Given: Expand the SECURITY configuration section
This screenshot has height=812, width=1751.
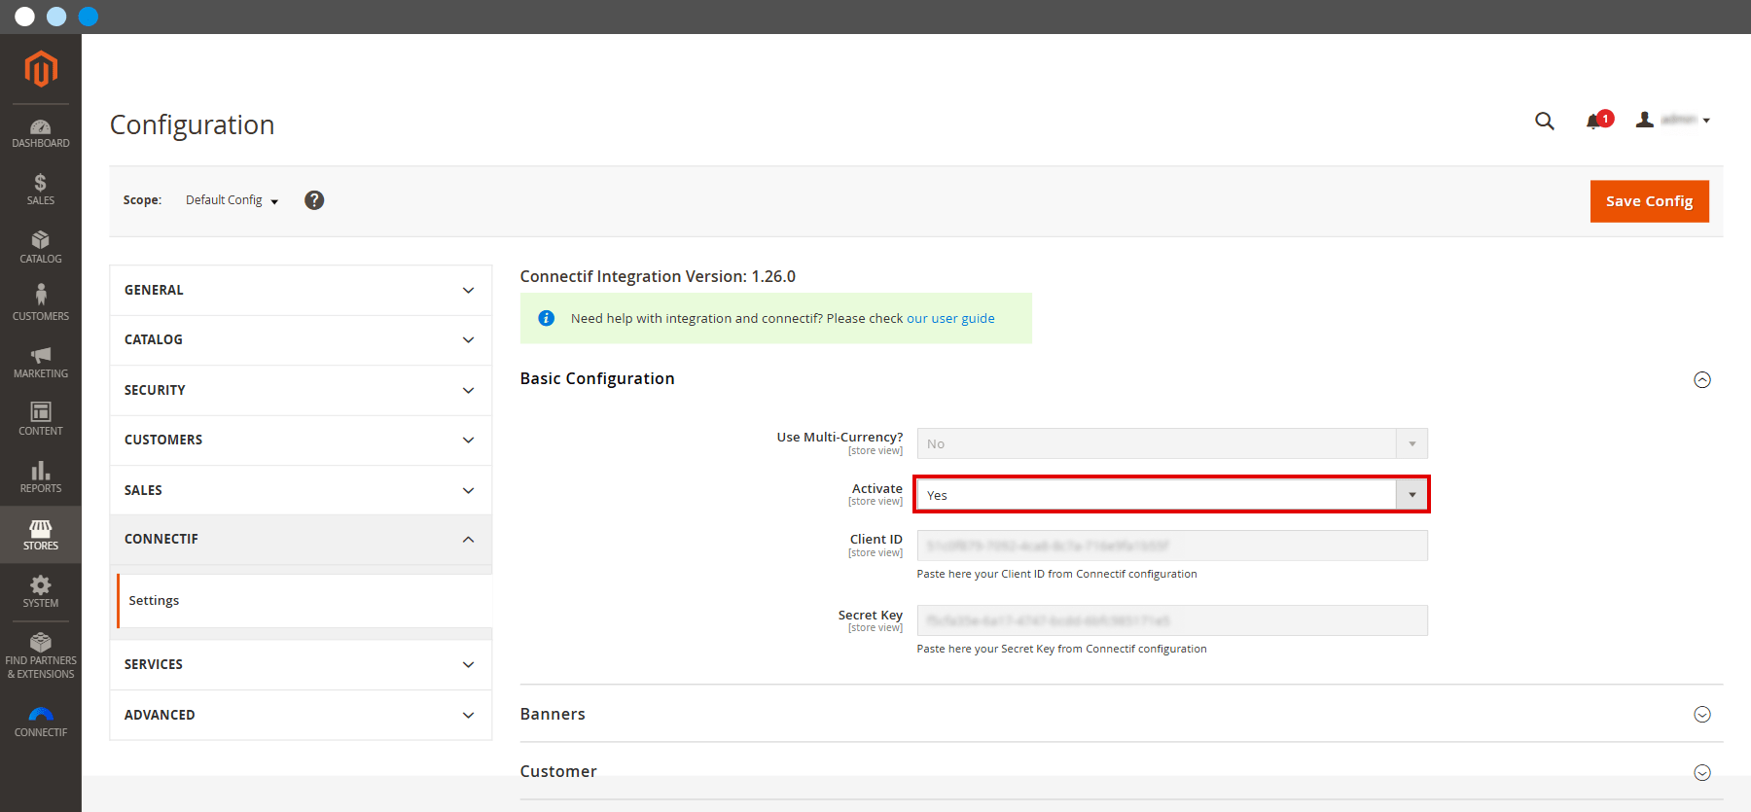Looking at the screenshot, I should (x=301, y=390).
